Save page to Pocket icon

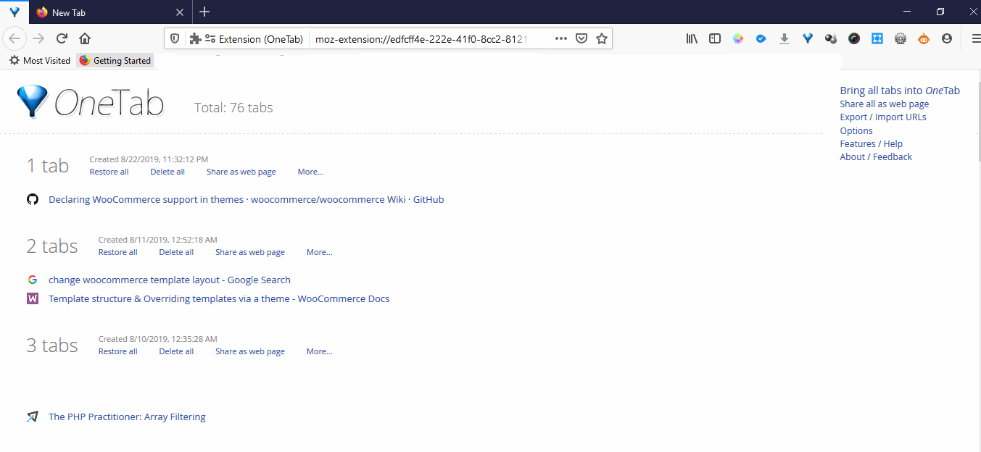[581, 38]
